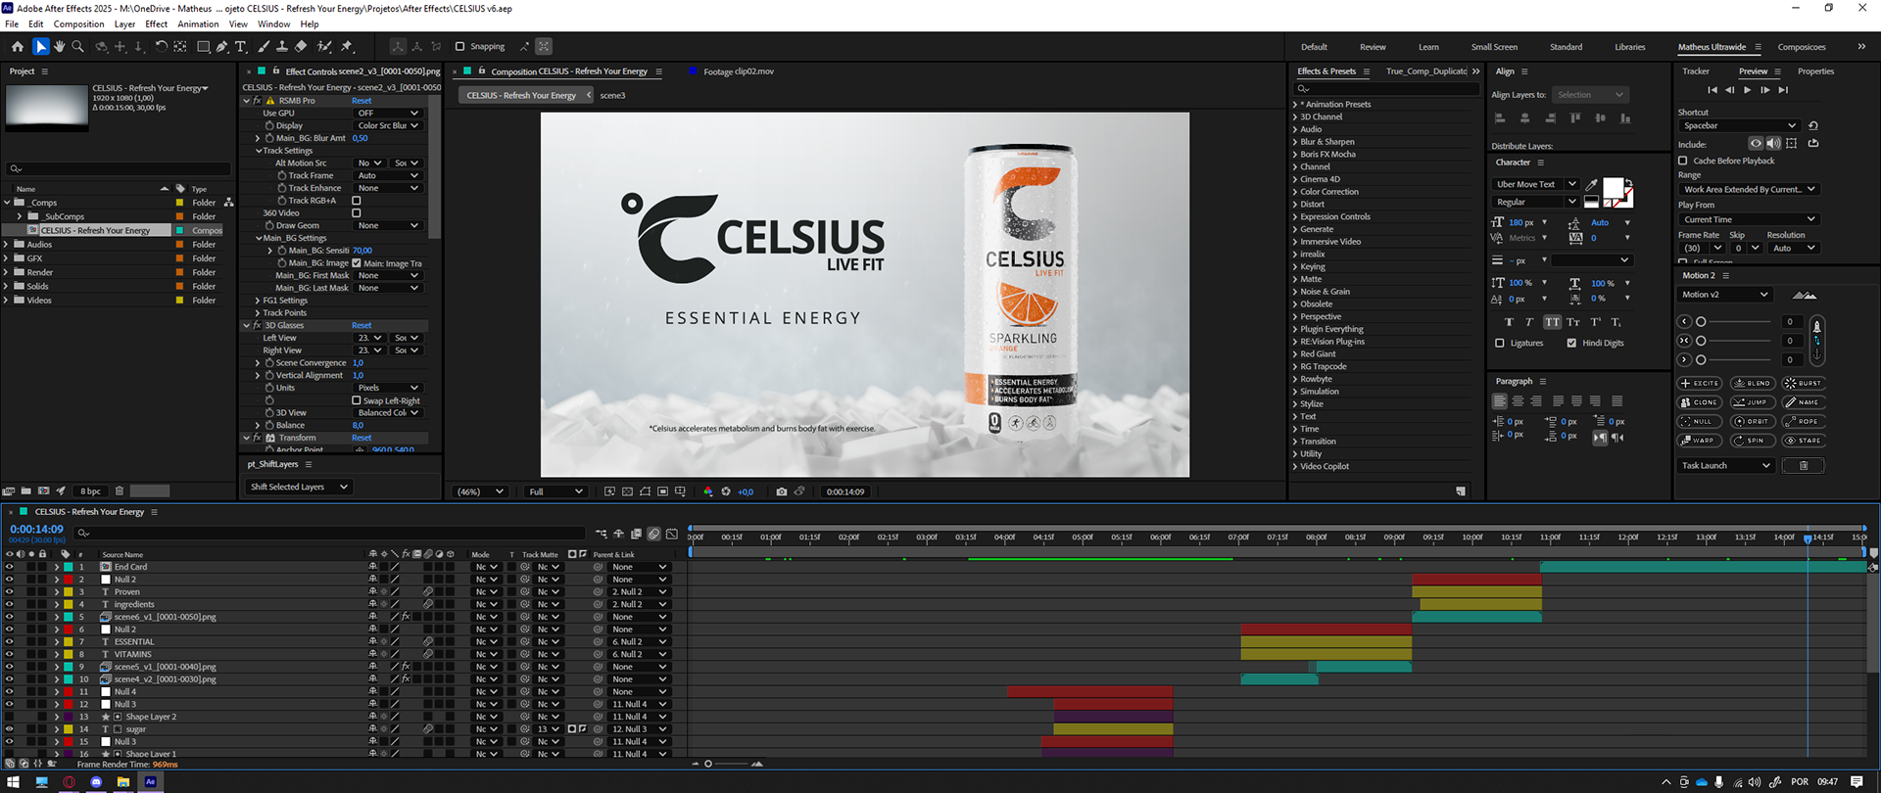Expand the Color Correction effects category
This screenshot has width=1881, height=793.
1295,192
